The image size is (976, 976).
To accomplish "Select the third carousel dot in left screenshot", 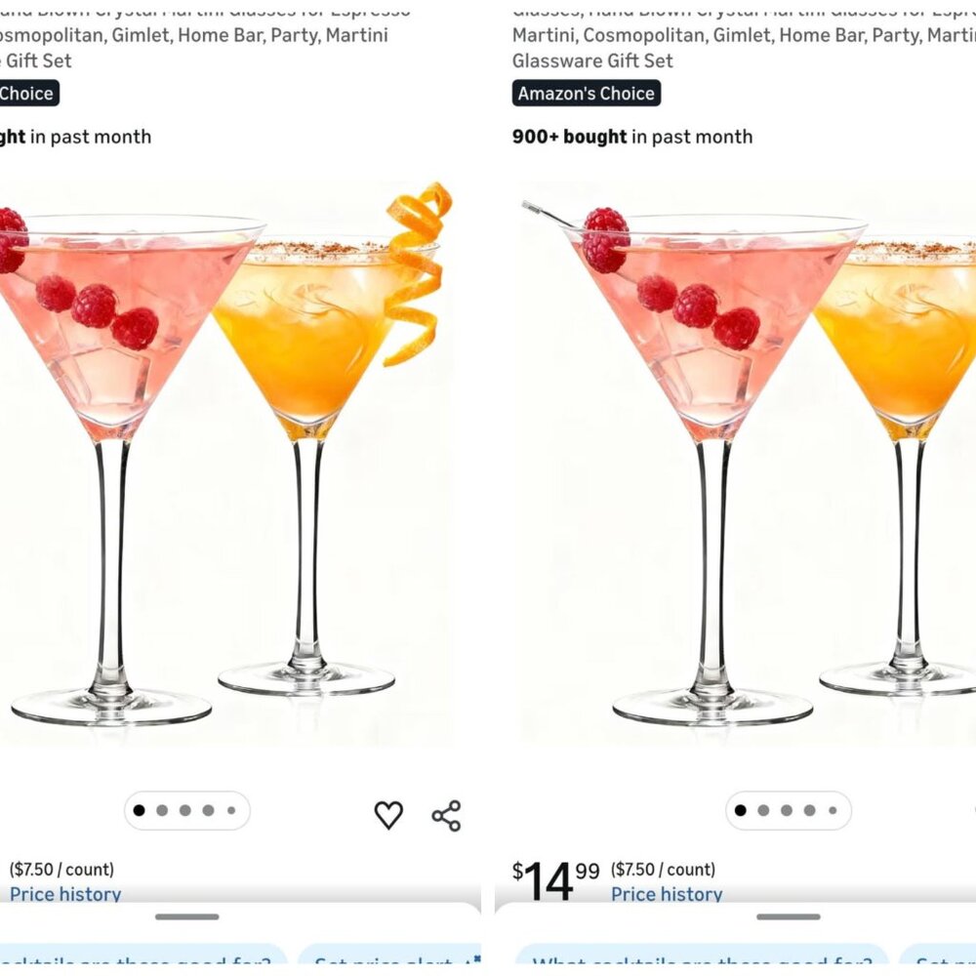I will click(x=184, y=810).
